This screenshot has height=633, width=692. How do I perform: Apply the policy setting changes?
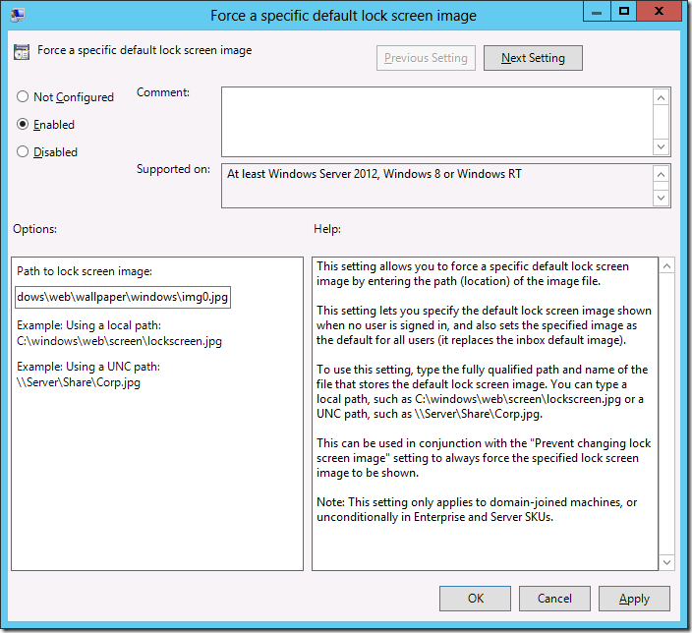[633, 598]
